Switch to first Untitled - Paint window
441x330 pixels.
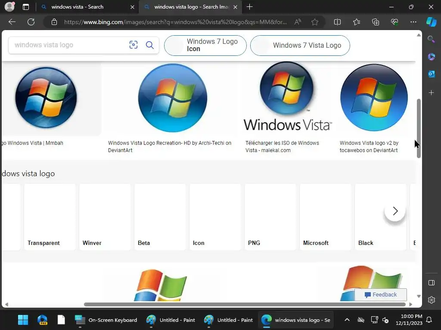(171, 320)
